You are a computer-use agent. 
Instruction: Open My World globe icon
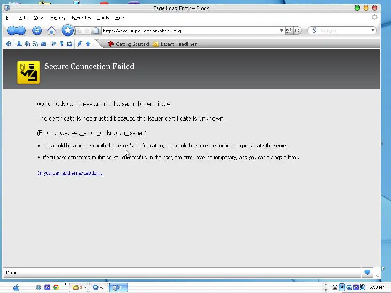[9, 44]
